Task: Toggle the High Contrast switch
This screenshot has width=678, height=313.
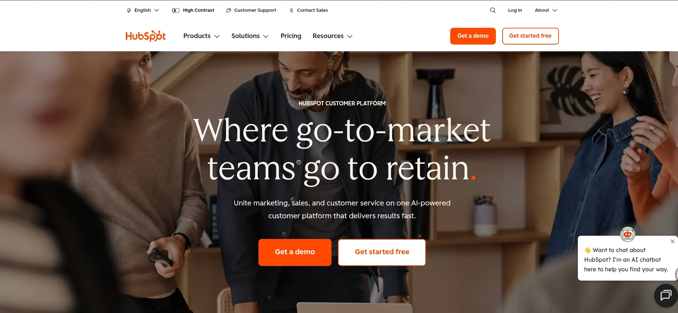Action: point(176,10)
